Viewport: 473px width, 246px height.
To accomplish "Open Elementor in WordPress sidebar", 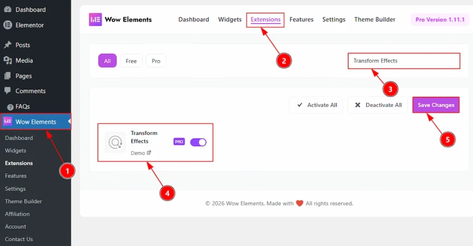I will [x=30, y=25].
